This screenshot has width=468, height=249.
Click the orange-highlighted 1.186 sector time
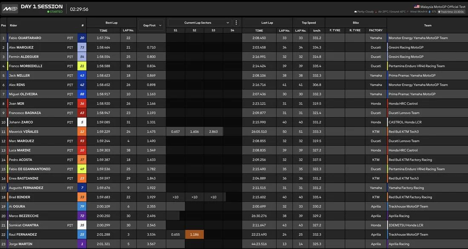[194, 235]
